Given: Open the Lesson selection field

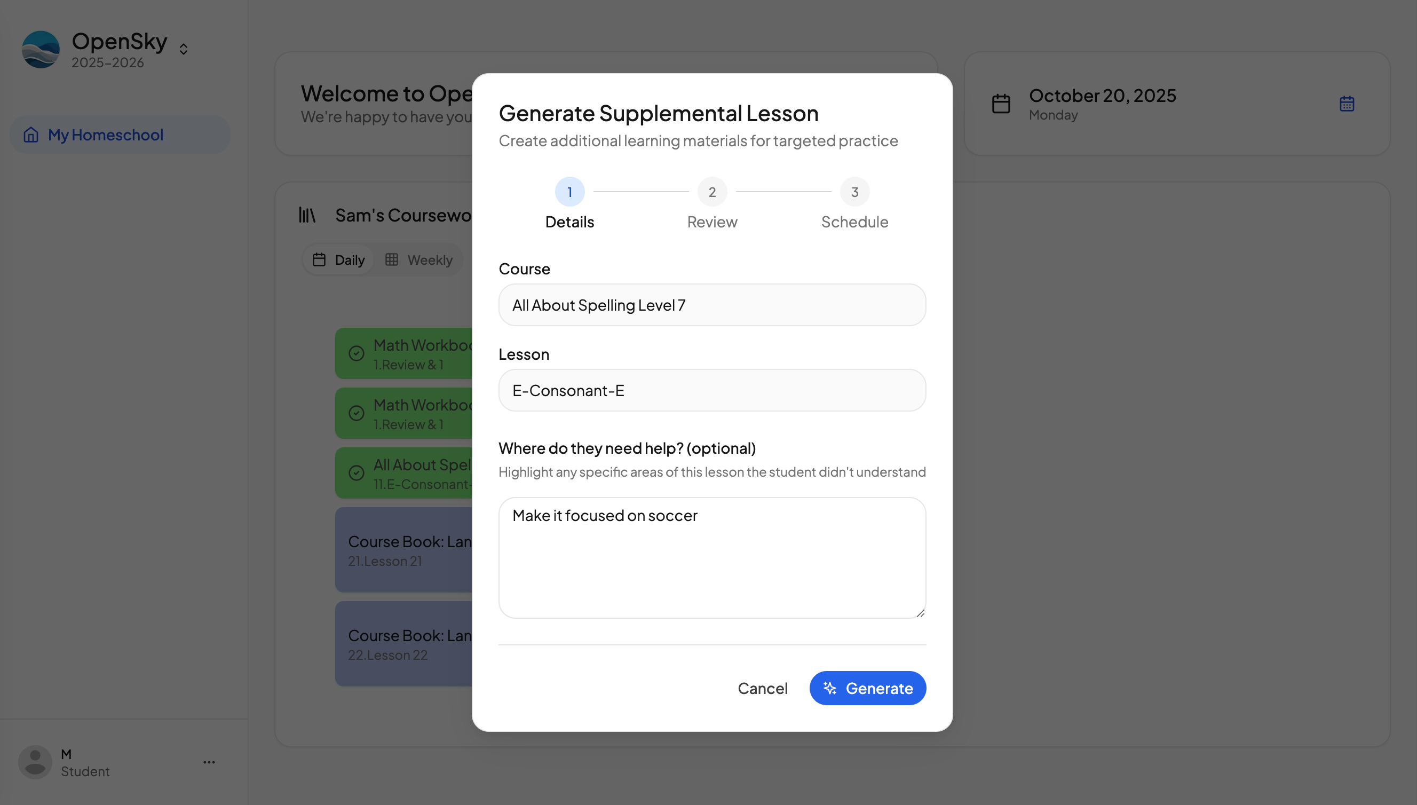Looking at the screenshot, I should pyautogui.click(x=712, y=390).
